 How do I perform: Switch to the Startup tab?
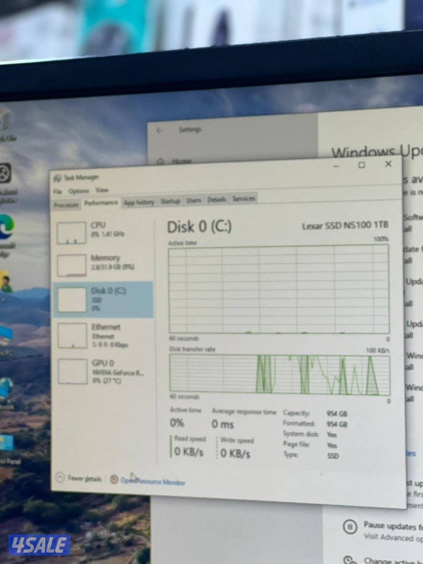(170, 201)
